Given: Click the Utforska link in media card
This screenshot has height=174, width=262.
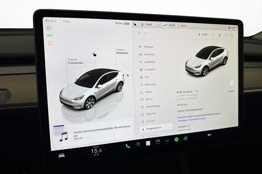Looking at the screenshot, I should [78, 139].
